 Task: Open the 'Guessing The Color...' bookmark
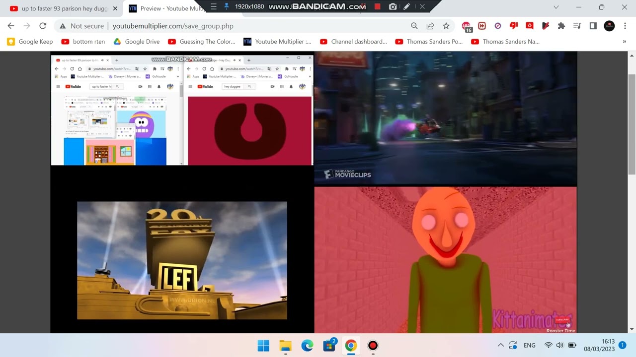point(202,42)
